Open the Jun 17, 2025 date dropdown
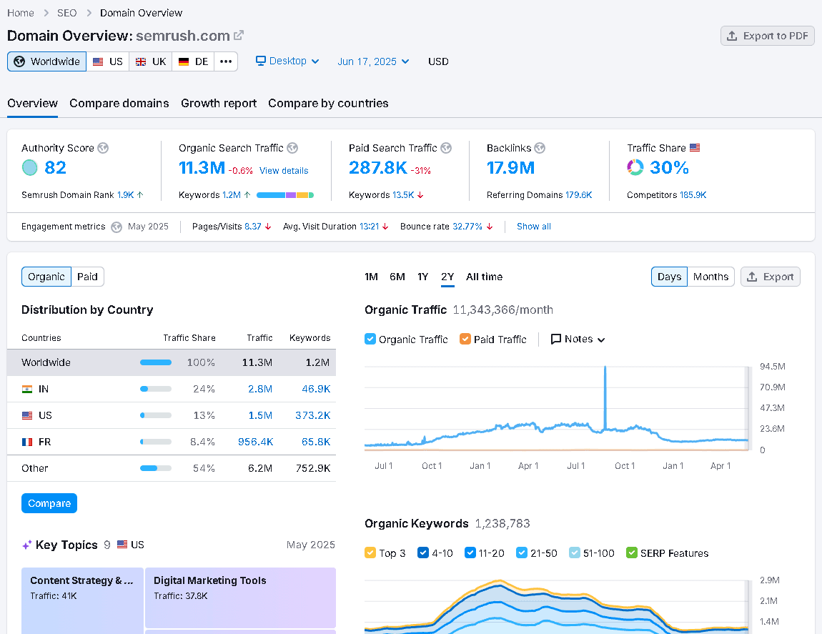The width and height of the screenshot is (822, 634). tap(373, 61)
